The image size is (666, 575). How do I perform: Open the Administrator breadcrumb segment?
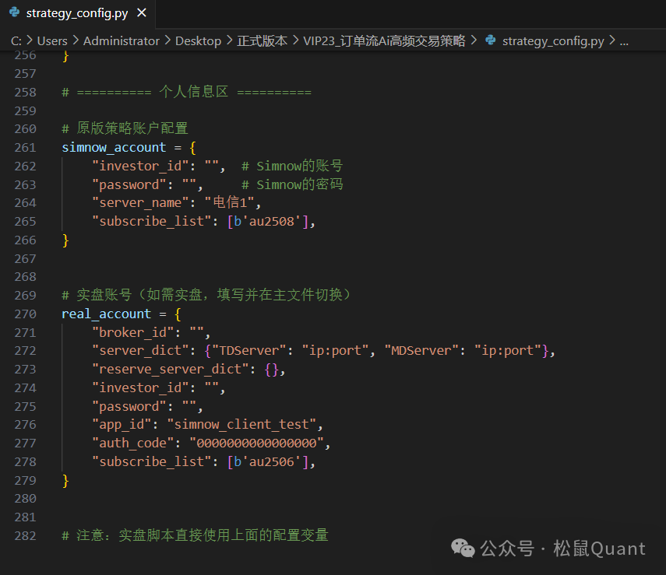tap(121, 40)
